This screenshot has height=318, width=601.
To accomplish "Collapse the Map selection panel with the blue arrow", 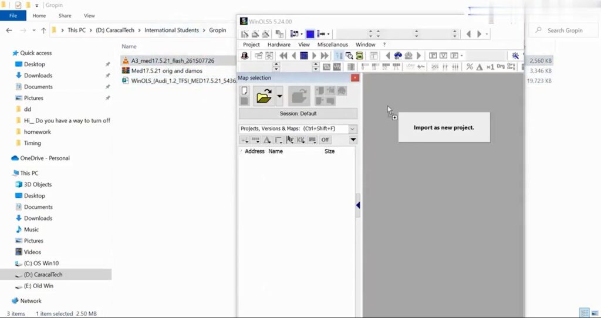I will 358,205.
